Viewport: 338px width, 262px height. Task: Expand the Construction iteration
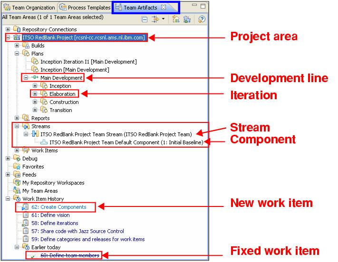point(35,102)
